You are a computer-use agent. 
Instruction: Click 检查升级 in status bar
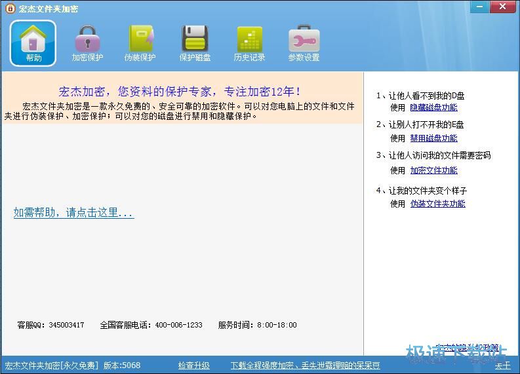click(x=193, y=365)
